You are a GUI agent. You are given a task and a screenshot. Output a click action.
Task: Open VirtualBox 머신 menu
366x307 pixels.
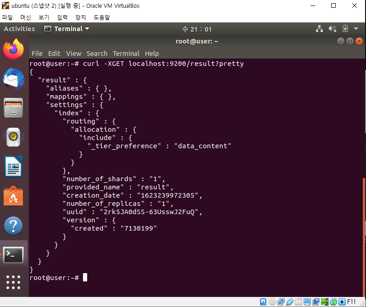click(25, 17)
